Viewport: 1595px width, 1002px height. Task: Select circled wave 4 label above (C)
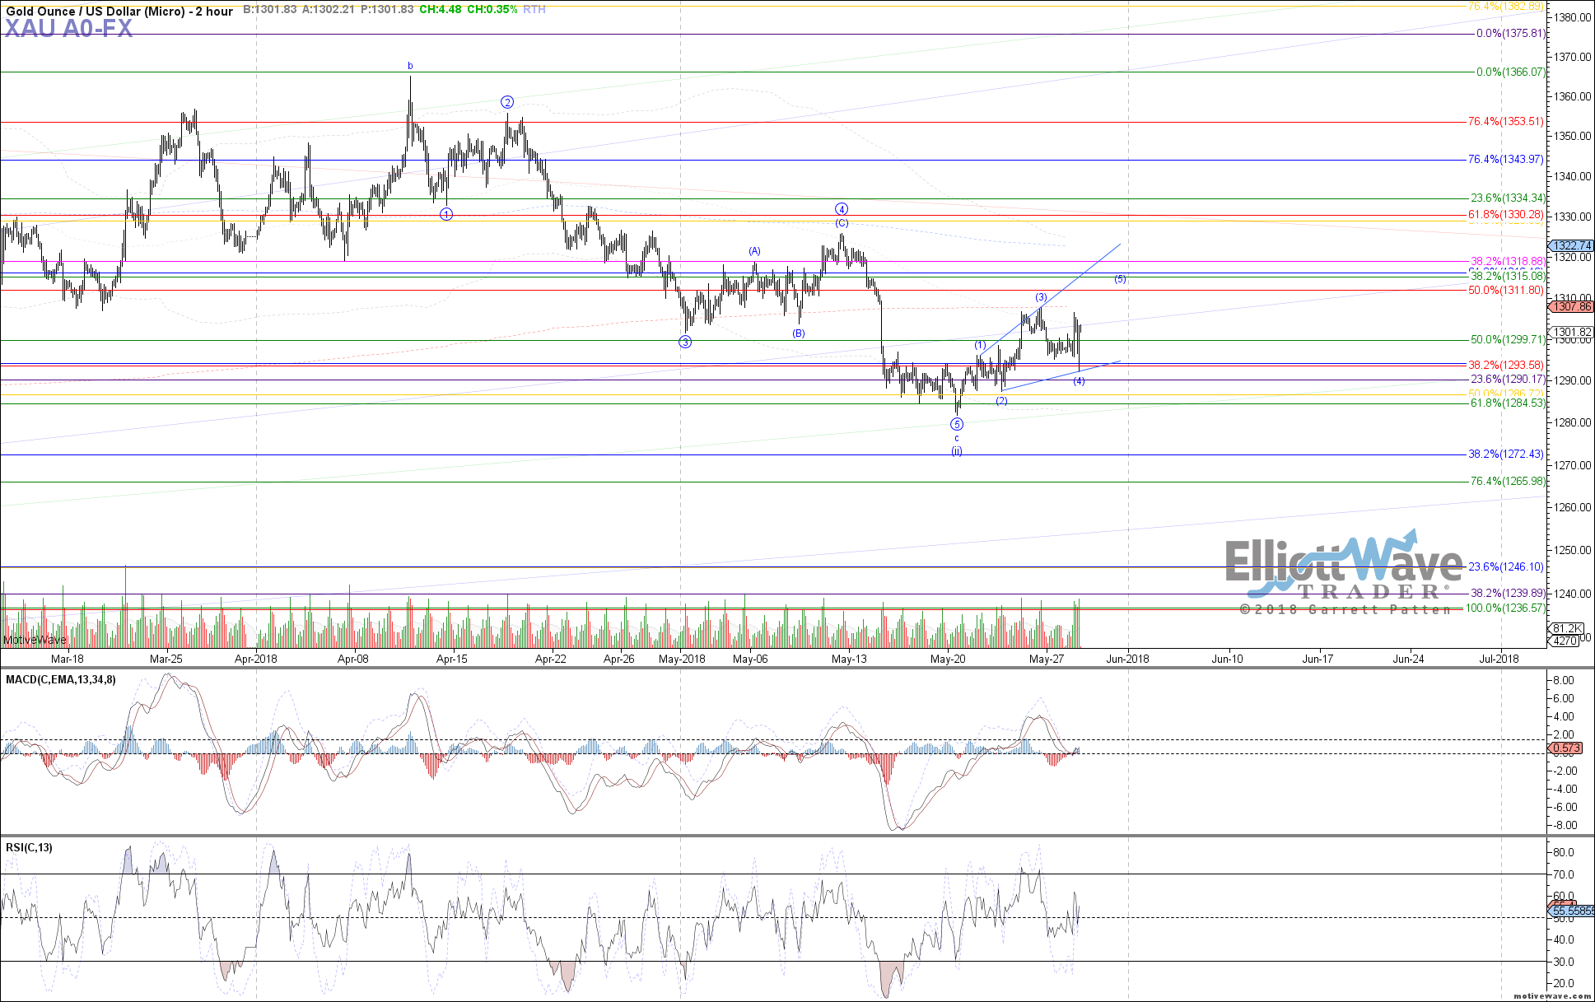[842, 209]
